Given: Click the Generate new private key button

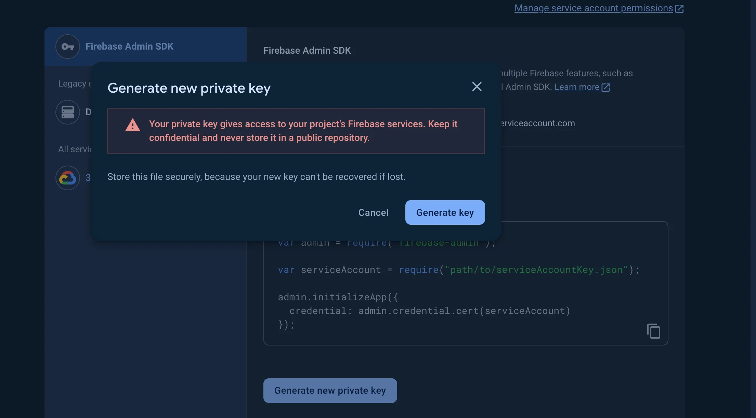Looking at the screenshot, I should click(x=330, y=390).
